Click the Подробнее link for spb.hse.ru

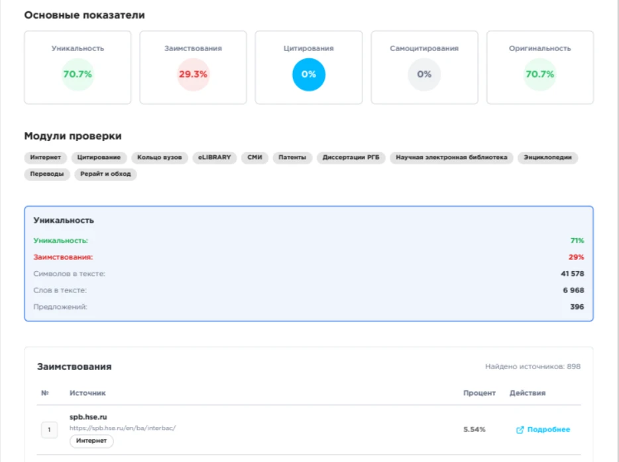coord(548,430)
